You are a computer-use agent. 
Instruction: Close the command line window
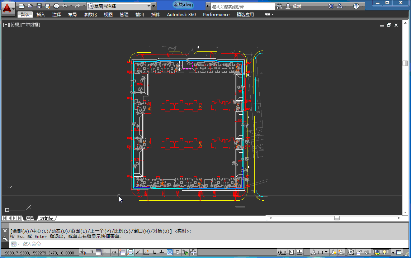pyautogui.click(x=5, y=231)
